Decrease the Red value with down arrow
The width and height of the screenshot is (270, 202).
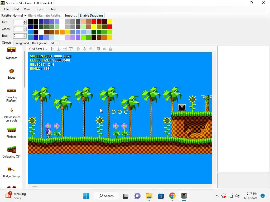point(25,23)
